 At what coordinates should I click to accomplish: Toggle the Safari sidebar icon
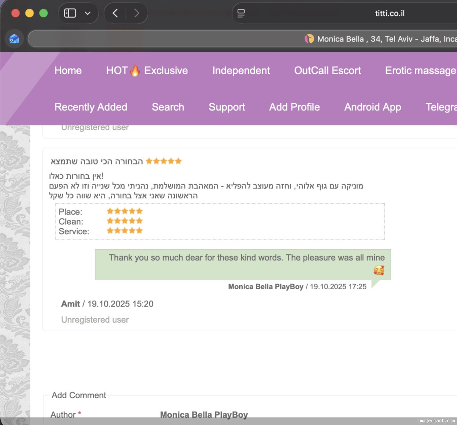[x=70, y=13]
